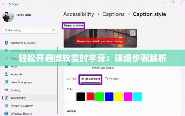Pick the blue color swatch
Image resolution: width=185 pixels, height=116 pixels.
coord(109,97)
